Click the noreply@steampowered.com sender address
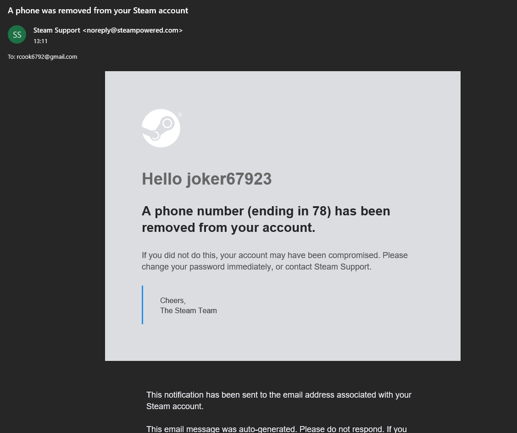Viewport: 517px width, 433px height. pyautogui.click(x=133, y=30)
